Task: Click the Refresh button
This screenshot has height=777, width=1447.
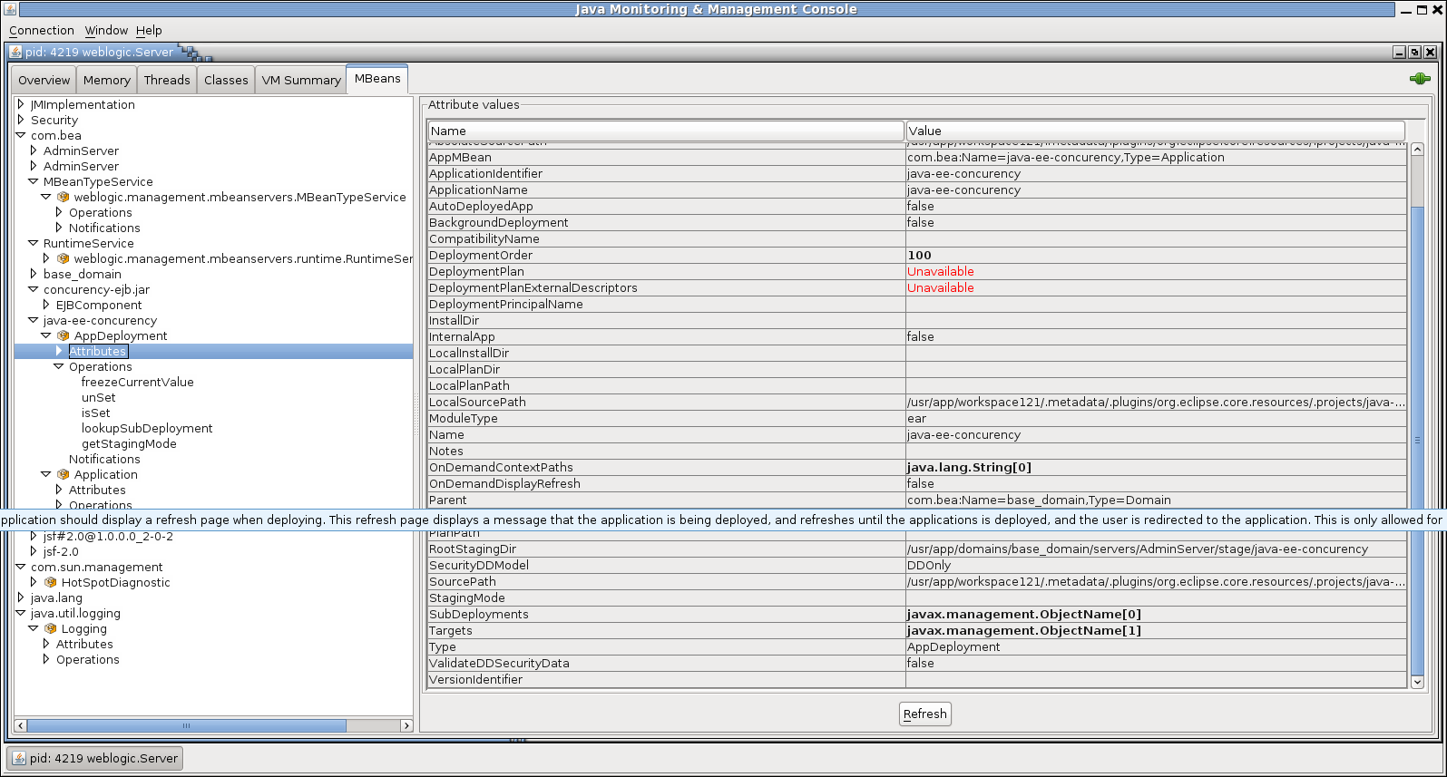Action: point(925,714)
